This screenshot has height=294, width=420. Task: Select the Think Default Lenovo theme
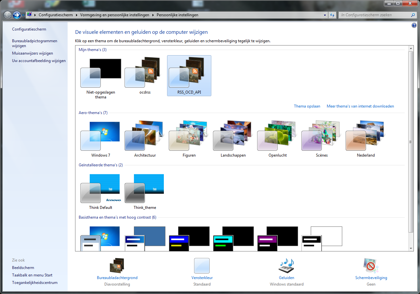click(x=100, y=189)
